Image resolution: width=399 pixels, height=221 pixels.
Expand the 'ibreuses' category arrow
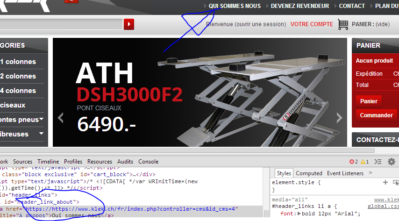coord(41,133)
